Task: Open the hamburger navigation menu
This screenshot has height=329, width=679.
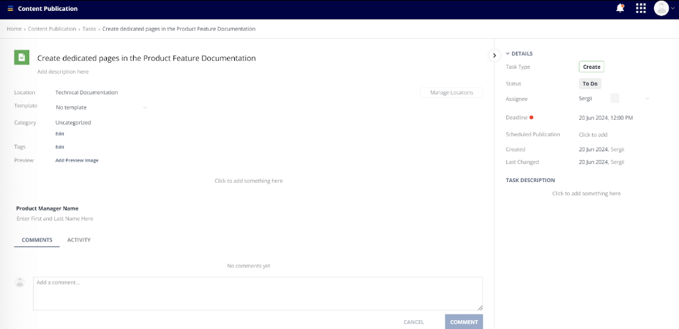Action: click(x=10, y=9)
